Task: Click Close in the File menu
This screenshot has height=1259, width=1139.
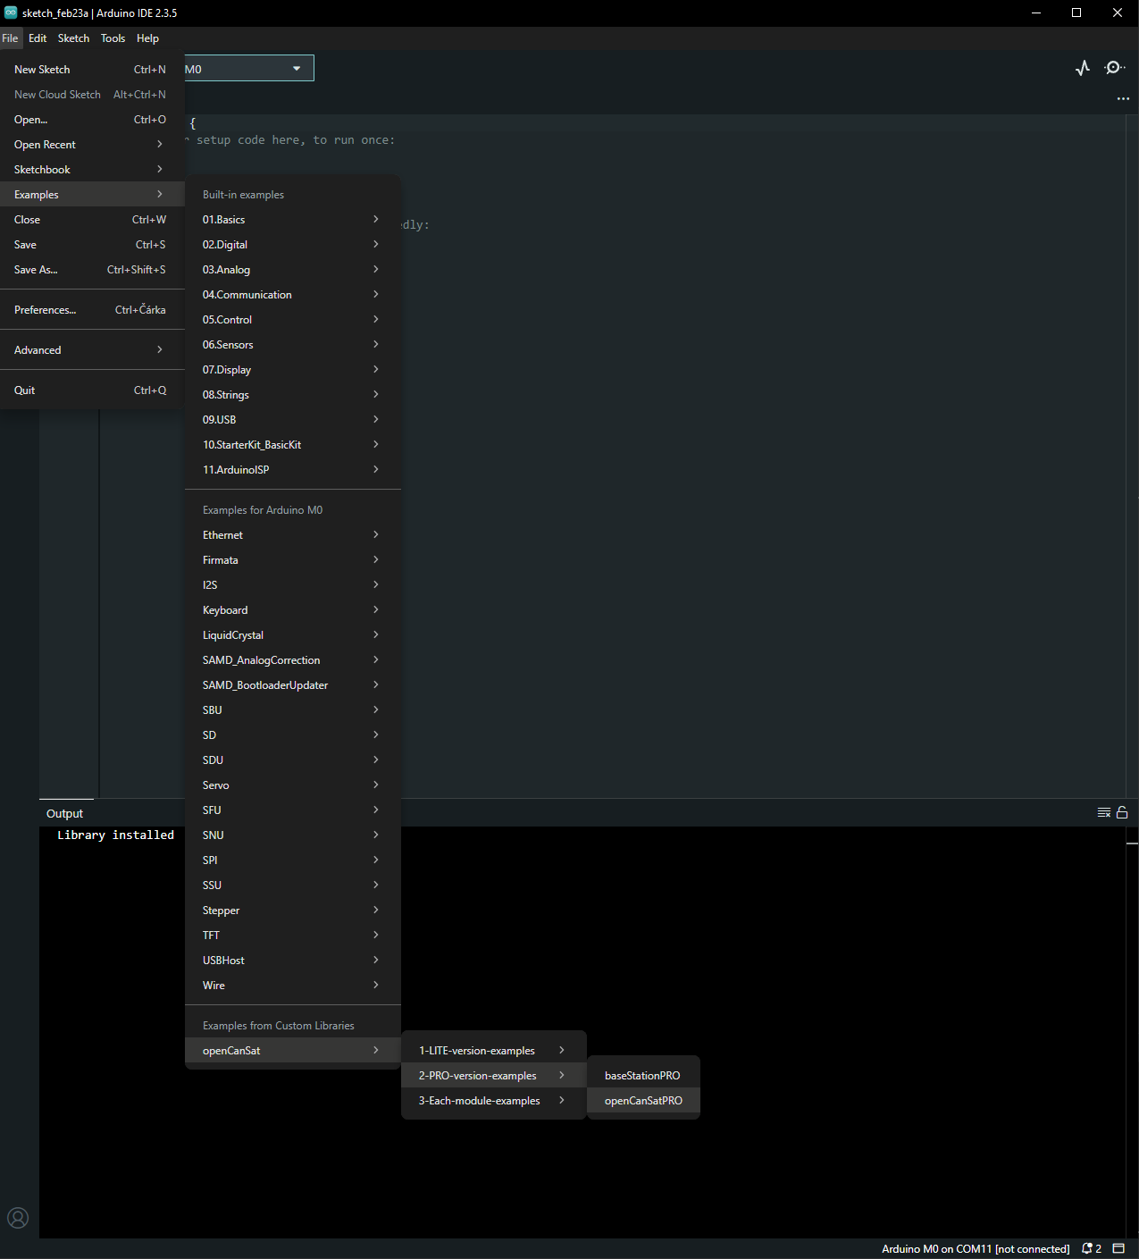Action: pyautogui.click(x=92, y=220)
